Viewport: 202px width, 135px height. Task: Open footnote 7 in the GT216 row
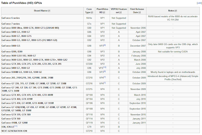[105, 83]
